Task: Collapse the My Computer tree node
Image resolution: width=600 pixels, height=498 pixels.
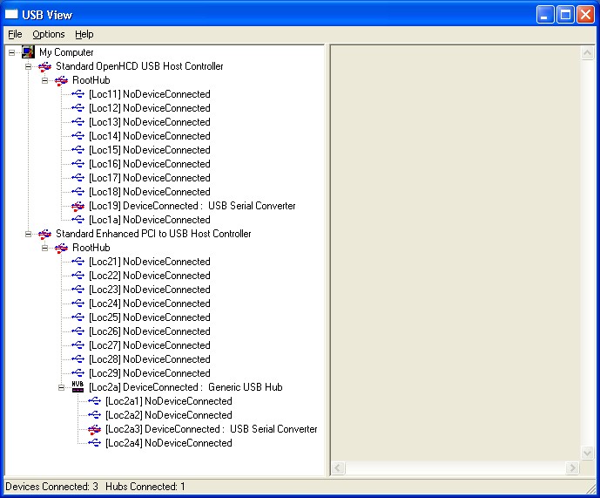Action: tap(11, 52)
